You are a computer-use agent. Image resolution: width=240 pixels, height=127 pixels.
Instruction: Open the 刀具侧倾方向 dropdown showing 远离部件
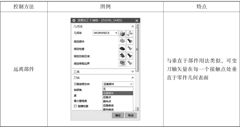[x=118, y=84]
